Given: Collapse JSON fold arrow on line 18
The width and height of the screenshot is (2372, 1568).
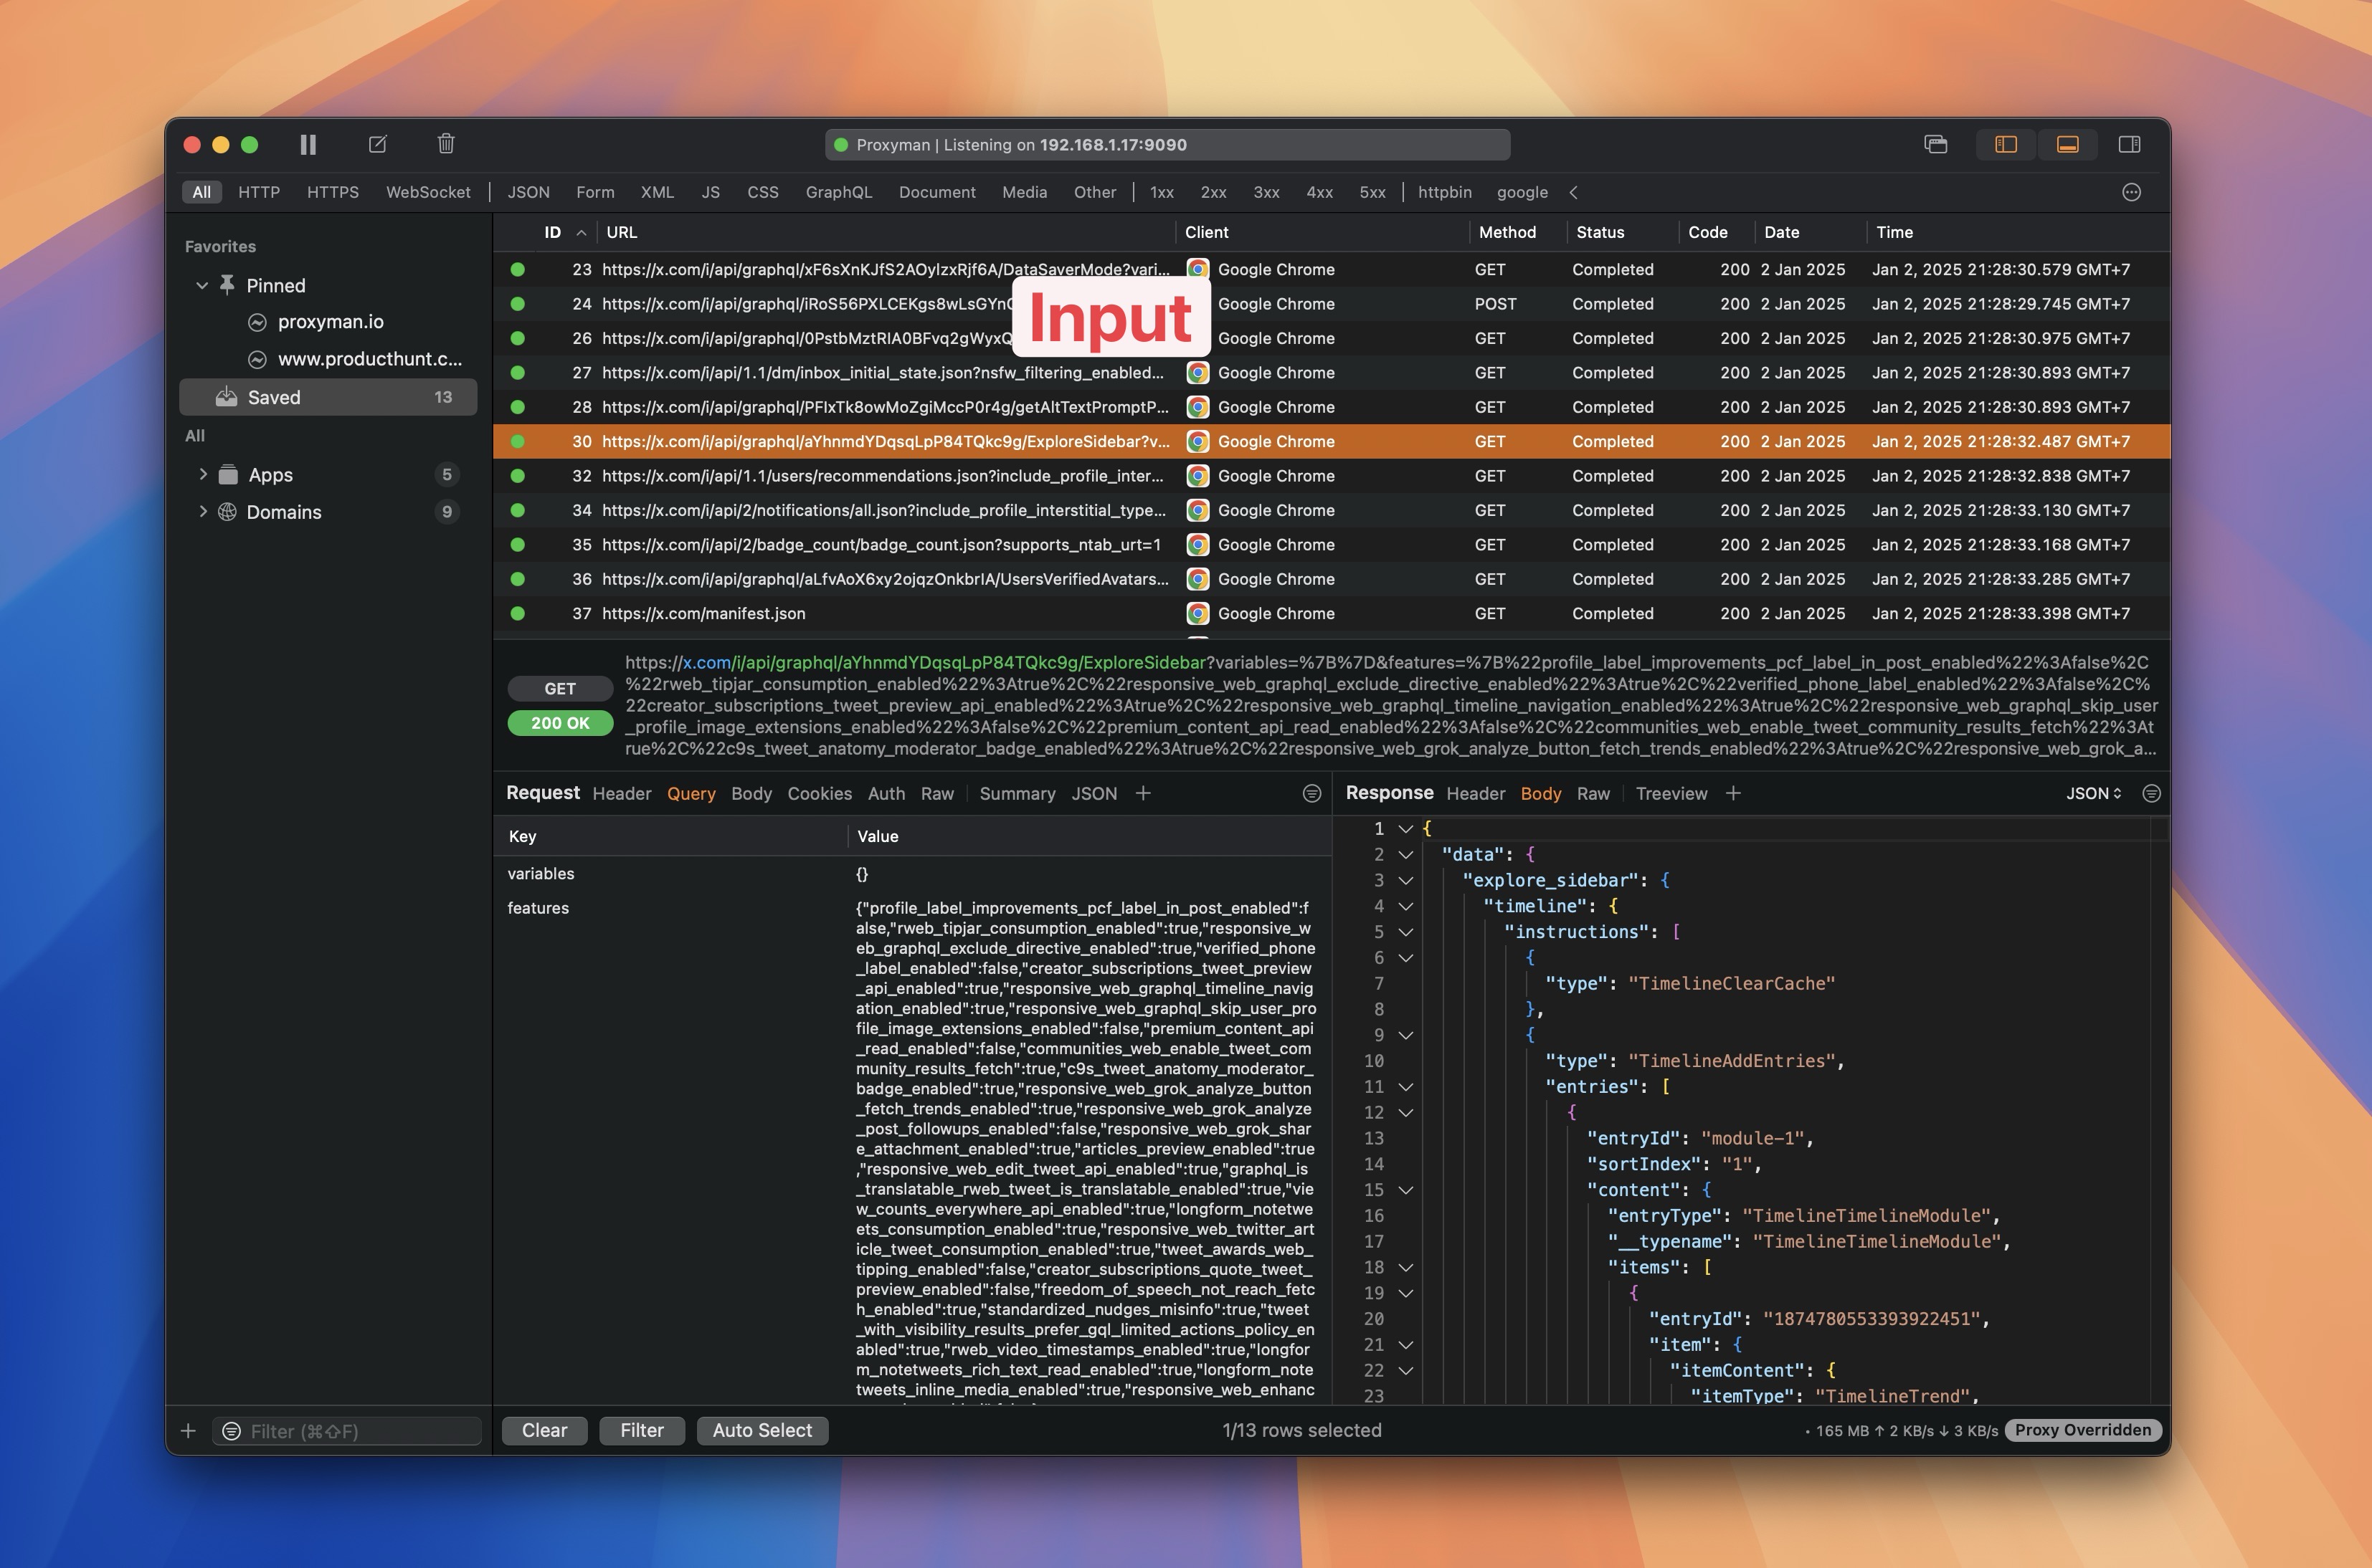Looking at the screenshot, I should click(1405, 1268).
